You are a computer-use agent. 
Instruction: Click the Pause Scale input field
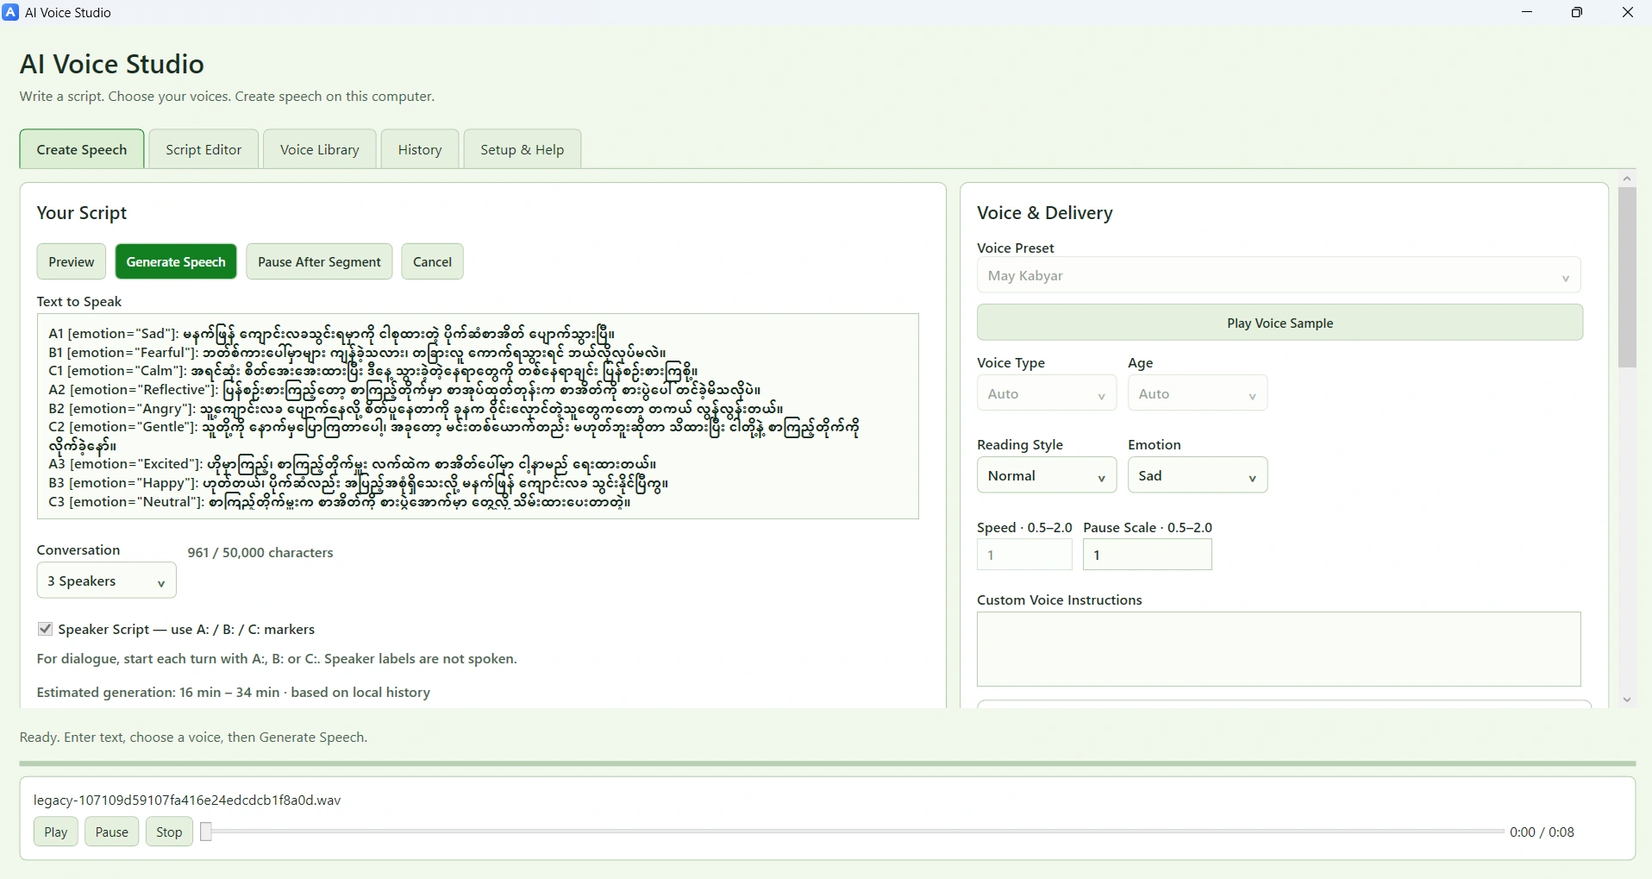pos(1147,555)
